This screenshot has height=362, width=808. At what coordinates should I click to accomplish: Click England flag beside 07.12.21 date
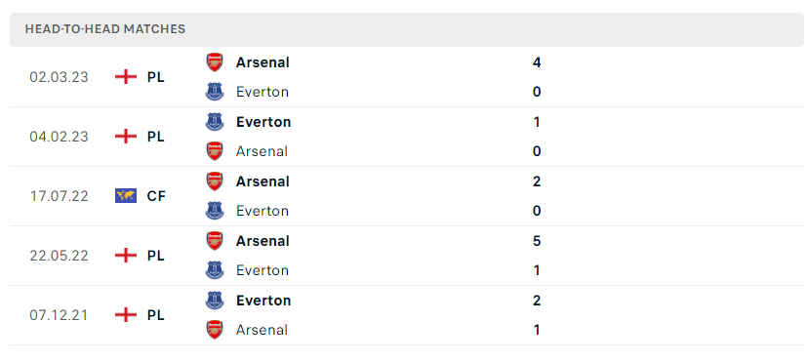pos(126,314)
